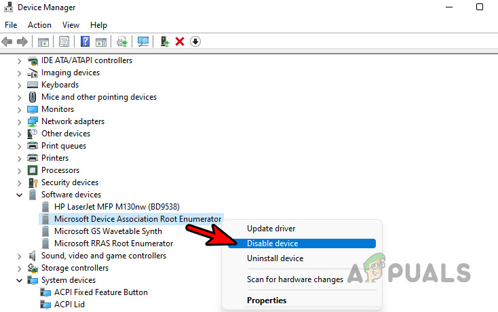Expand the Network adapters node
This screenshot has height=312, width=498.
[20, 121]
